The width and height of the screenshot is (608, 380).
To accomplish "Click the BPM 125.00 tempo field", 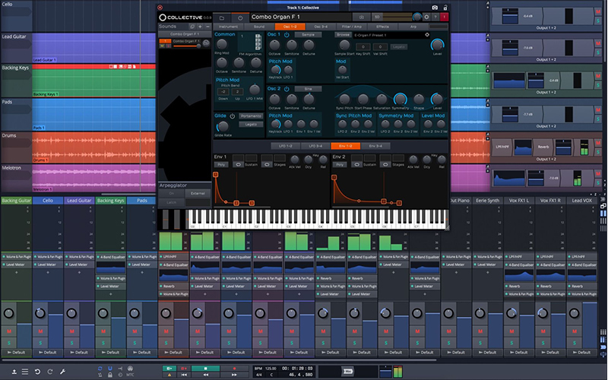I will pos(265,369).
